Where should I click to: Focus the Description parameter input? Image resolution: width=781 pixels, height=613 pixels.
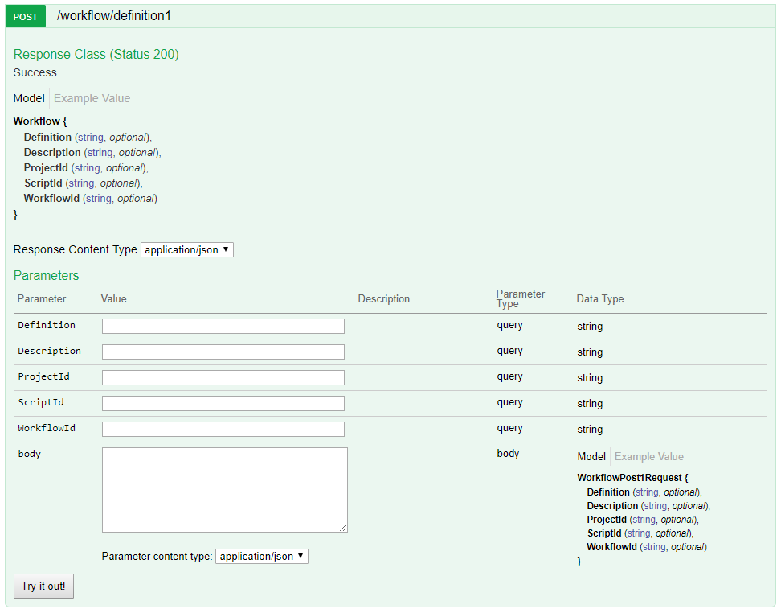pyautogui.click(x=223, y=352)
